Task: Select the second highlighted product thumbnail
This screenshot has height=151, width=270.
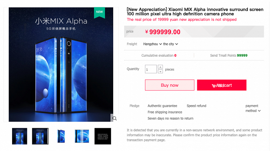Action: [40, 136]
